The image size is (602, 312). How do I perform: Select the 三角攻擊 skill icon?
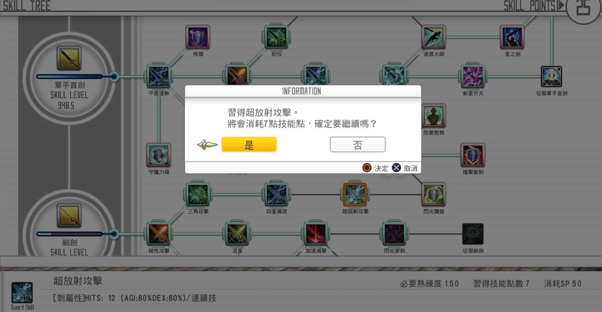[x=198, y=194]
